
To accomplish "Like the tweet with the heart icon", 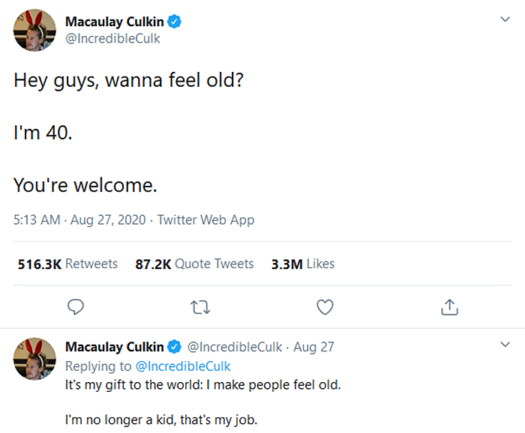I will click(324, 307).
